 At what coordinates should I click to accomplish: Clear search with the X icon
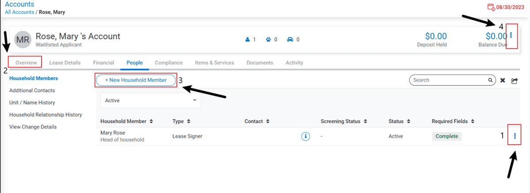[x=503, y=81]
